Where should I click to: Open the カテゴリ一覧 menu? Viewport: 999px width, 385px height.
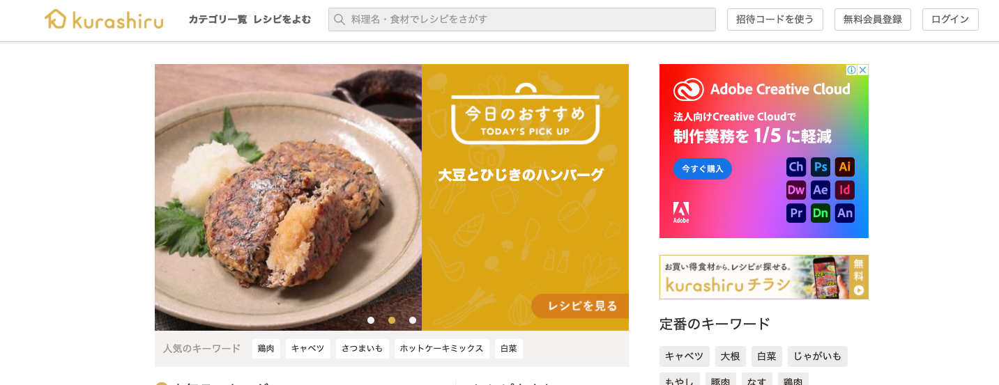tap(218, 19)
